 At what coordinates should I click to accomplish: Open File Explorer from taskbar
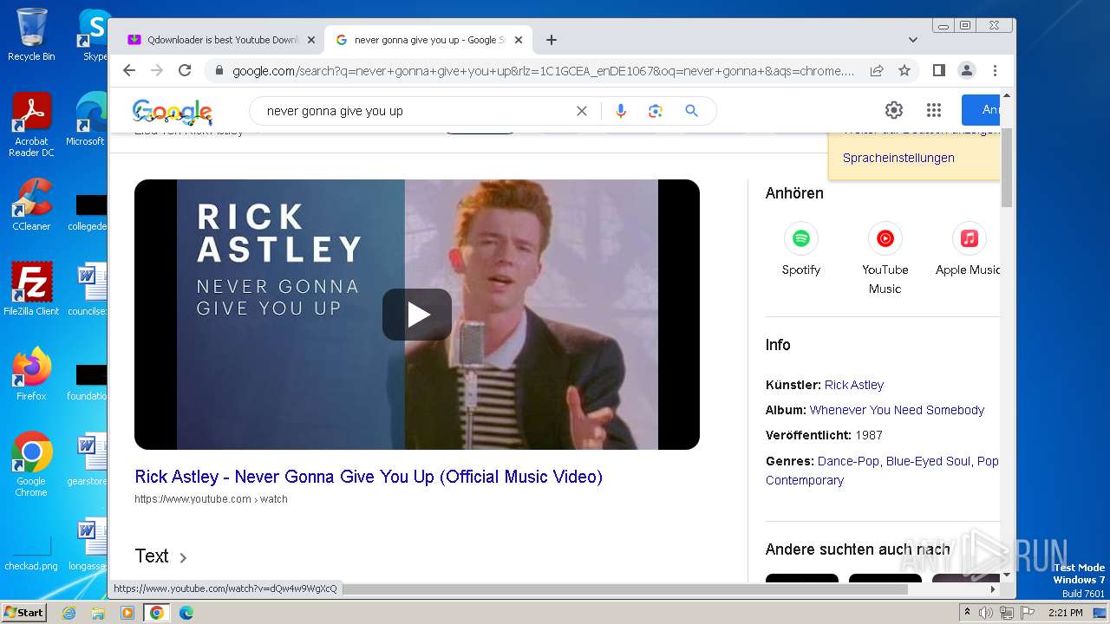coord(98,613)
